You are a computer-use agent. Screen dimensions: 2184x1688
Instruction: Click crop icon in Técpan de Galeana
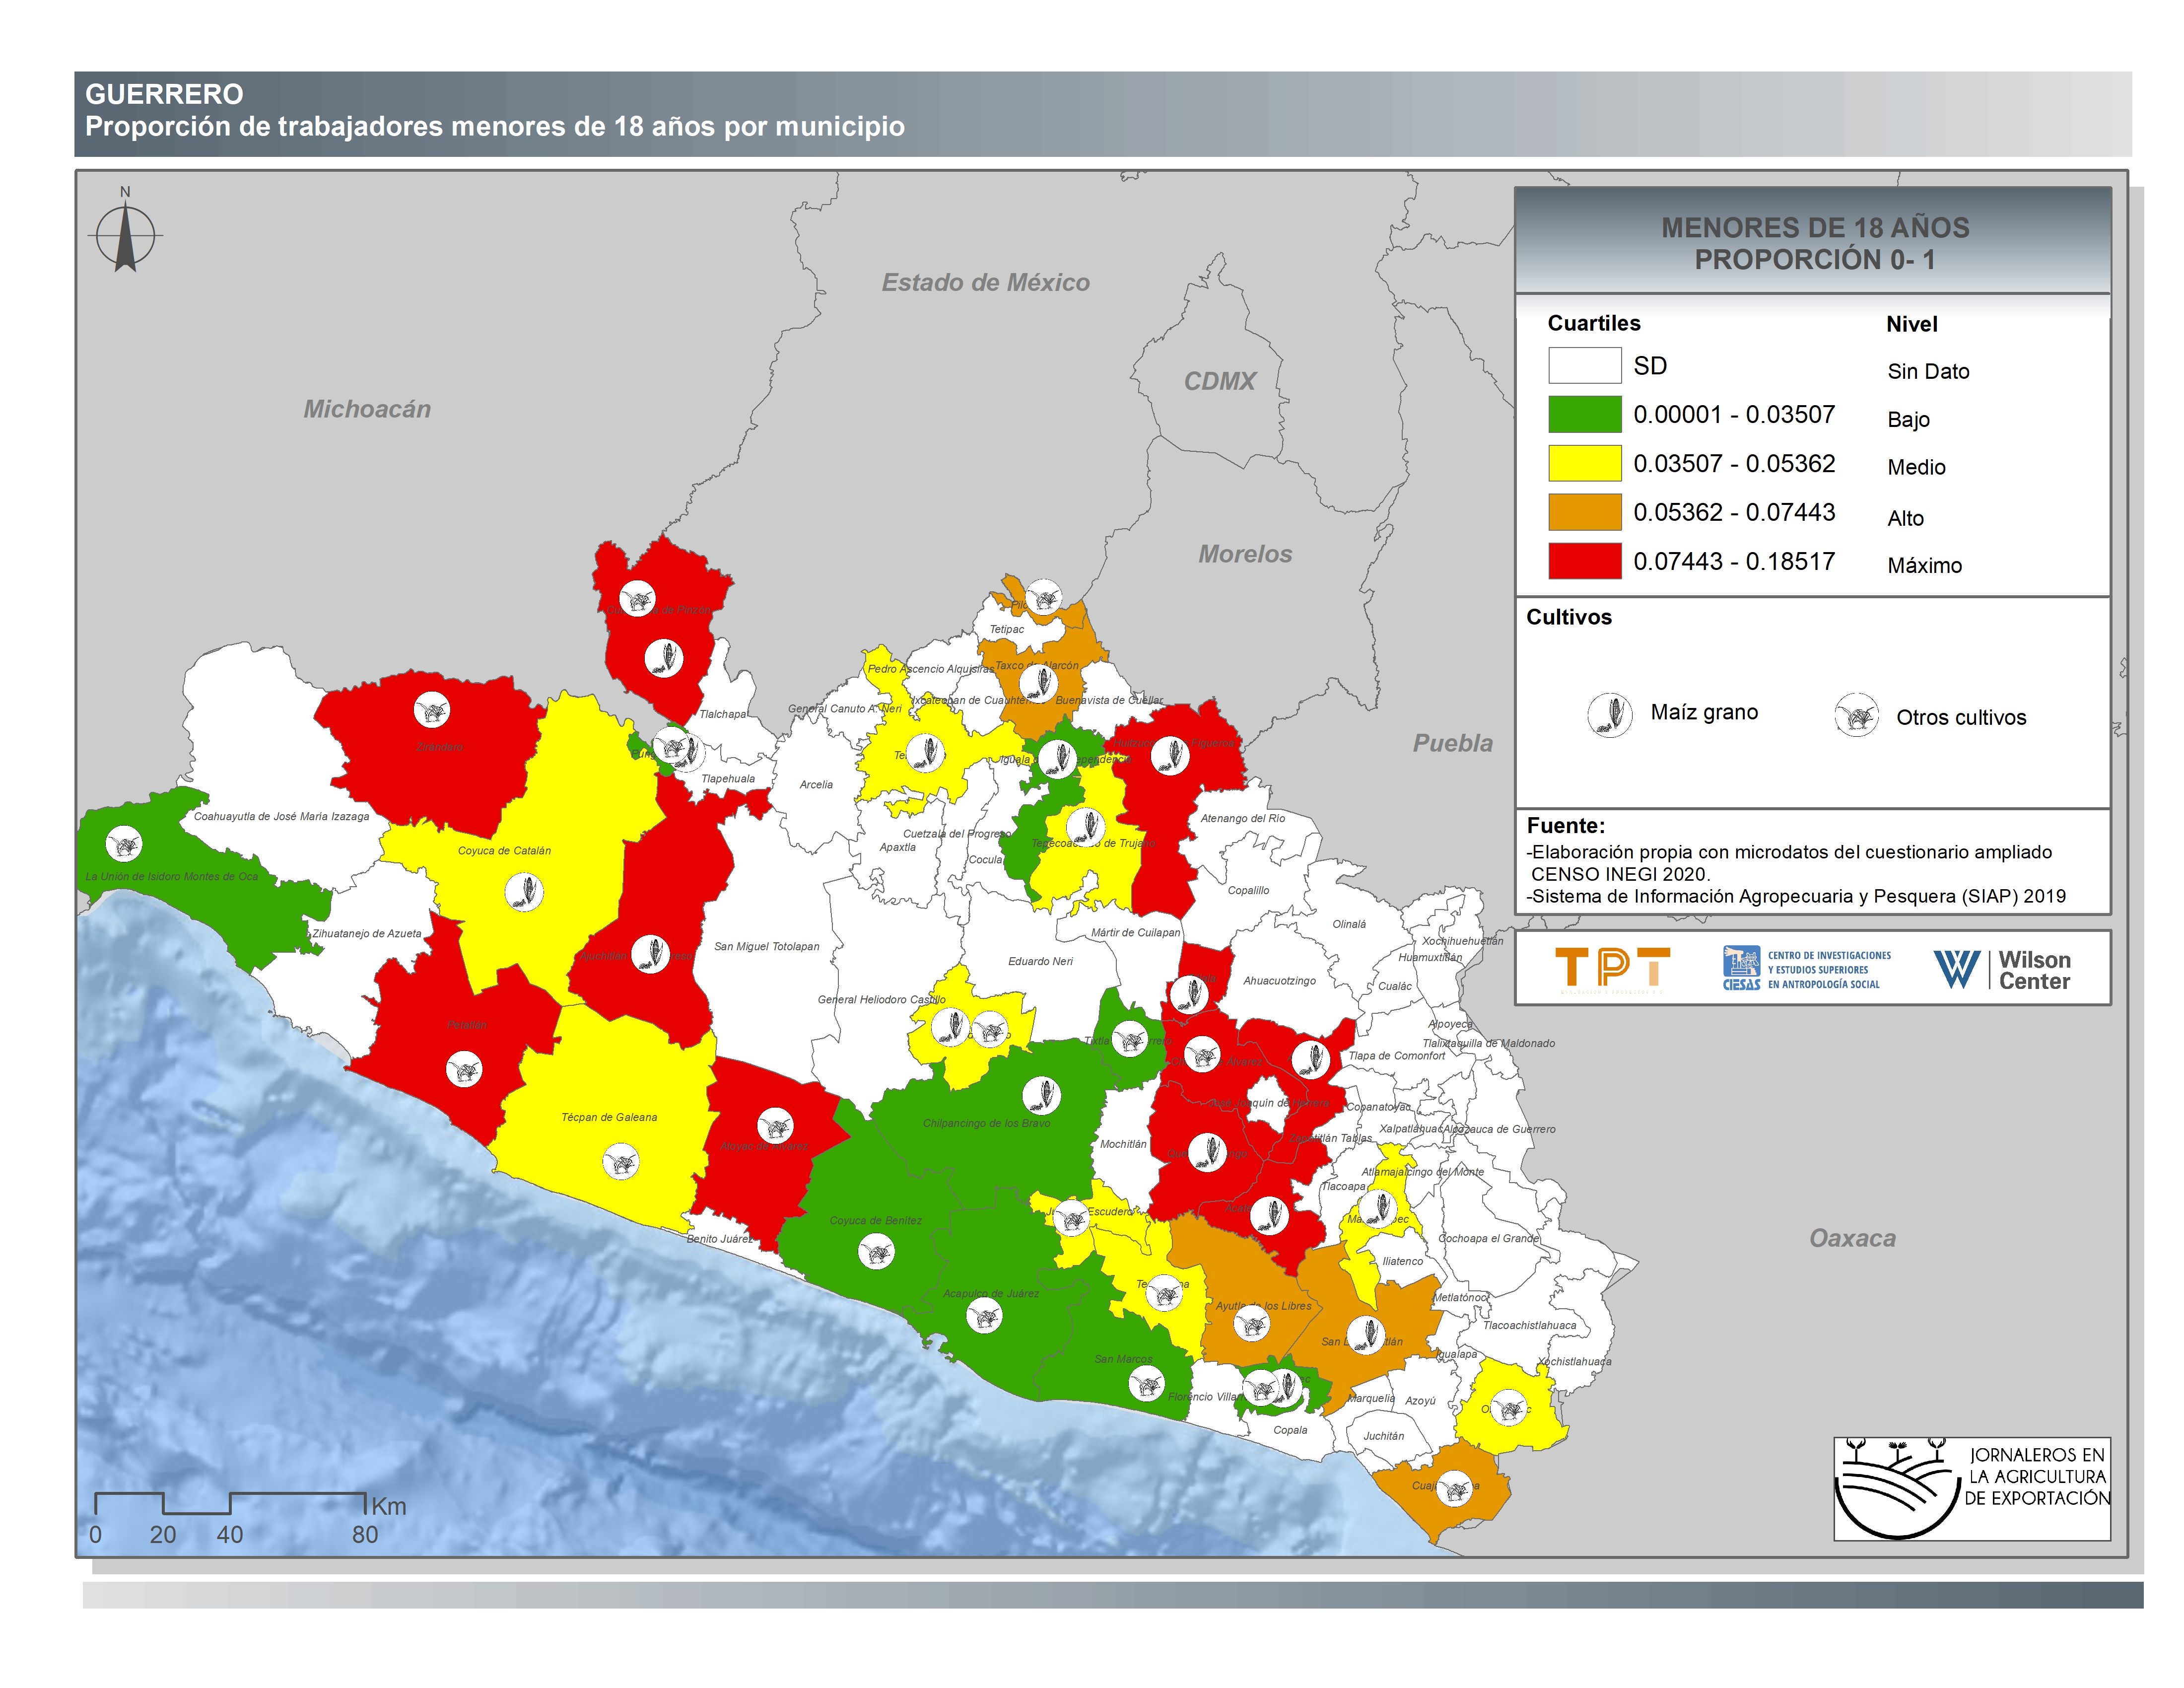(x=621, y=1162)
